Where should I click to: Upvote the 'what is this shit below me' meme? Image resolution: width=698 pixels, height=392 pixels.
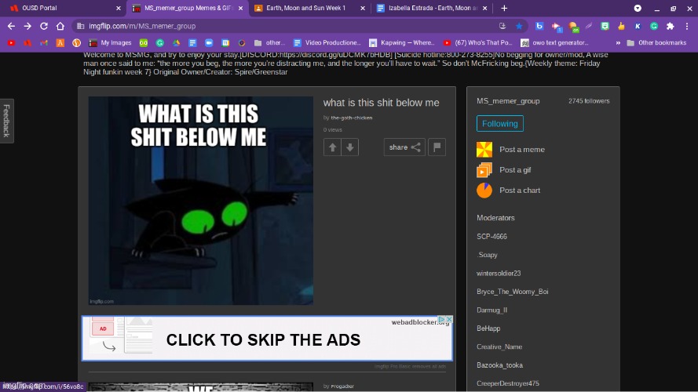tap(332, 147)
